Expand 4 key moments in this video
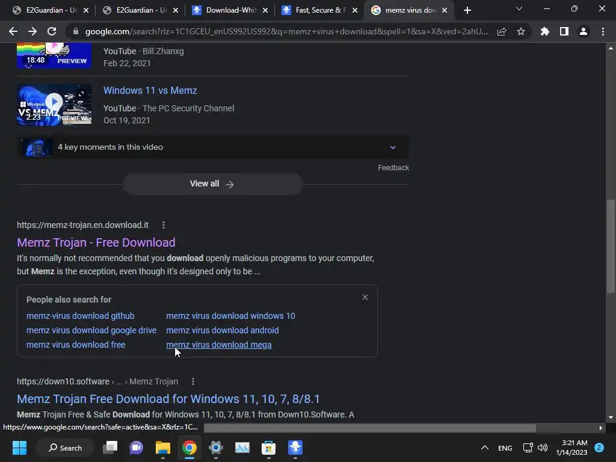The height and width of the screenshot is (462, 616). (212, 147)
